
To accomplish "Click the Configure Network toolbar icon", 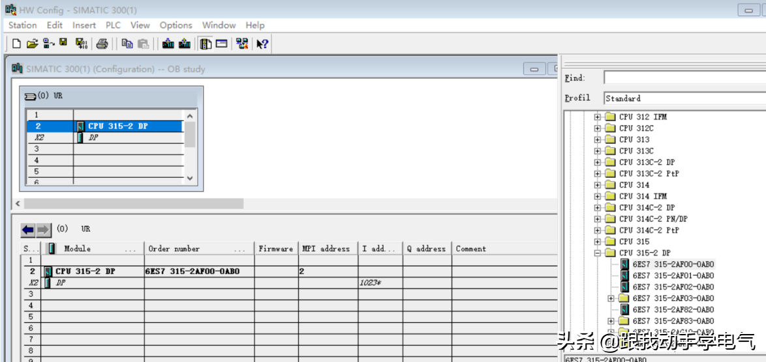I will tap(242, 44).
